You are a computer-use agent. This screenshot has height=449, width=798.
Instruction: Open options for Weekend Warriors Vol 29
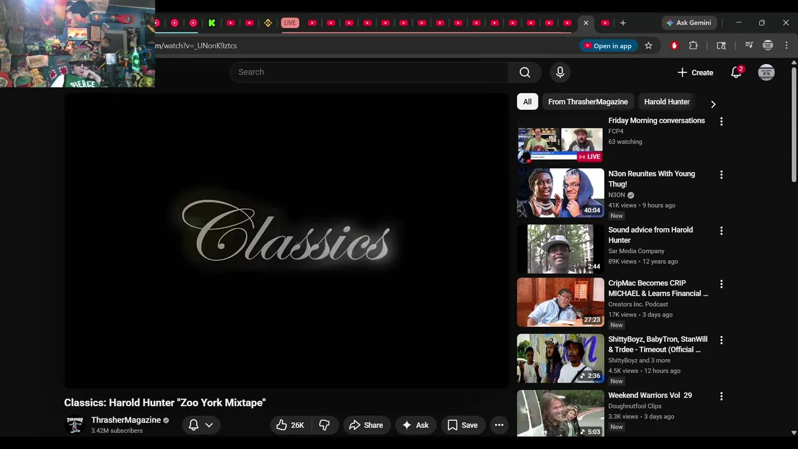721,397
